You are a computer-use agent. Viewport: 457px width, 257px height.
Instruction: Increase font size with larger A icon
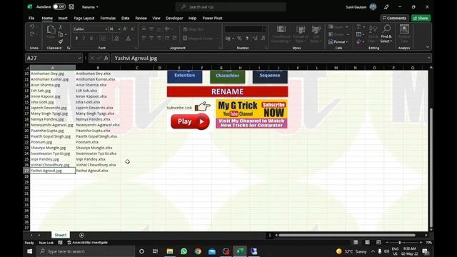click(125, 29)
